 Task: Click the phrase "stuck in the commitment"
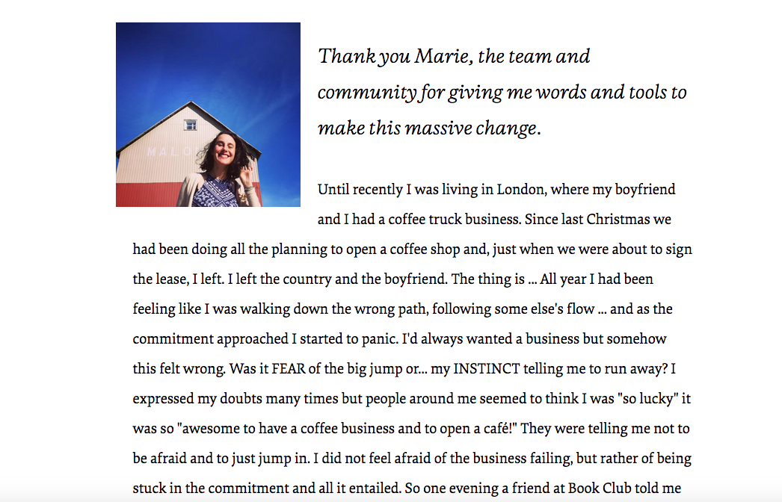212,489
